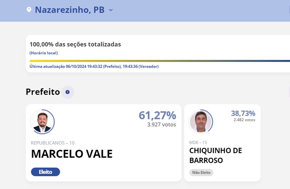Expand the Nazarezinho, PB location chevron
Viewport: 290px width, 189px height.
pos(111,10)
